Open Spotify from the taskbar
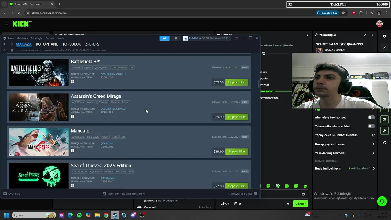391x220 pixels. (x=79, y=215)
